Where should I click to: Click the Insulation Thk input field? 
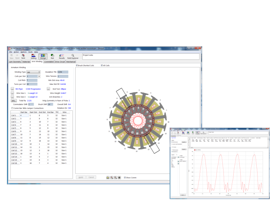click(63, 72)
